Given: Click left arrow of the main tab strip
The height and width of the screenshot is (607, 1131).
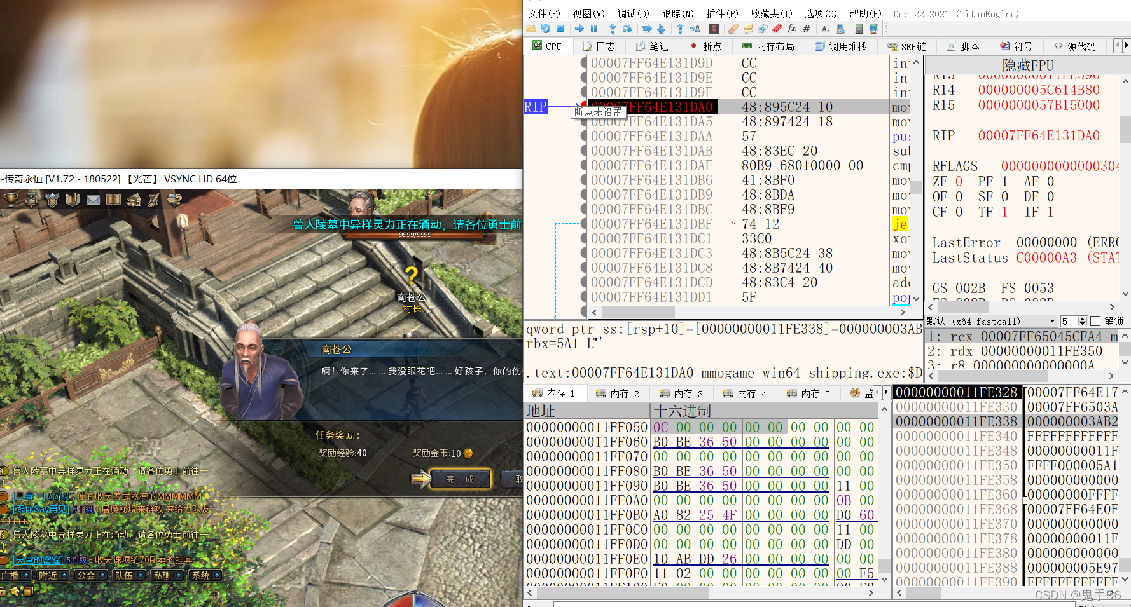Looking at the screenshot, I should 1118,45.
